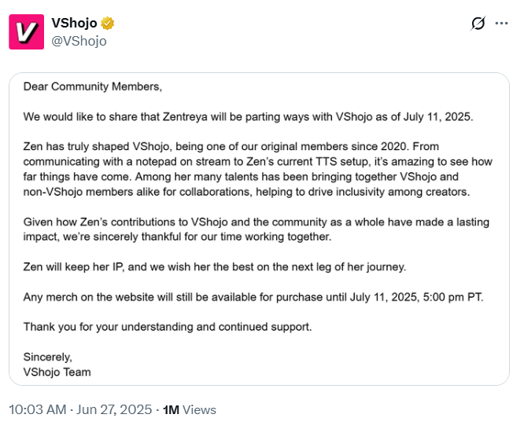
Task: Click the 'Thank you for your understanding' line
Action: click(x=168, y=326)
